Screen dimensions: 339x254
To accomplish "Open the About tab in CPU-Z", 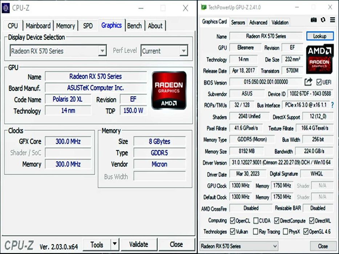I will click(x=155, y=26).
